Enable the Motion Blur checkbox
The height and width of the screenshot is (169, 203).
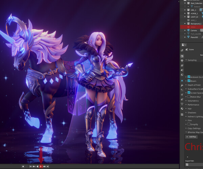(x=189, y=97)
